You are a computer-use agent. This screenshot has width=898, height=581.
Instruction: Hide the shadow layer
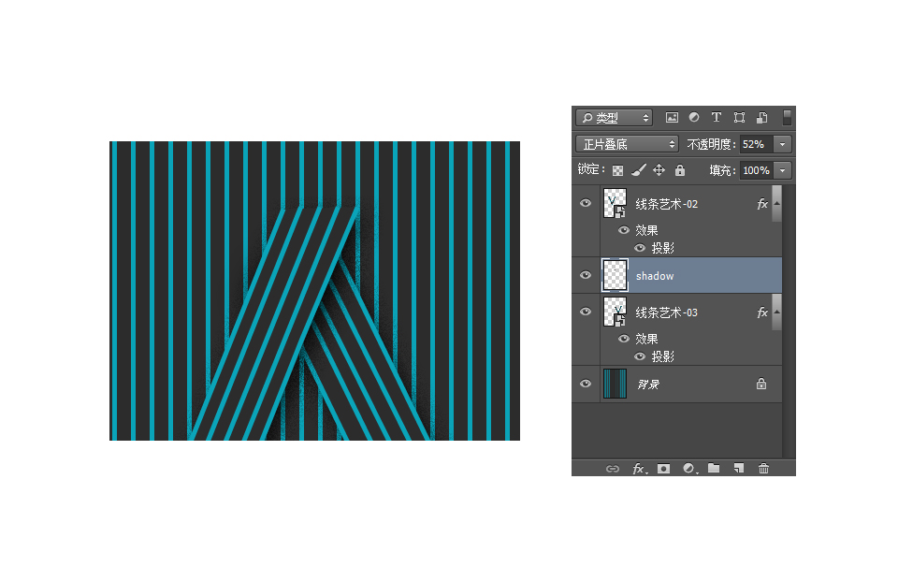click(x=586, y=275)
